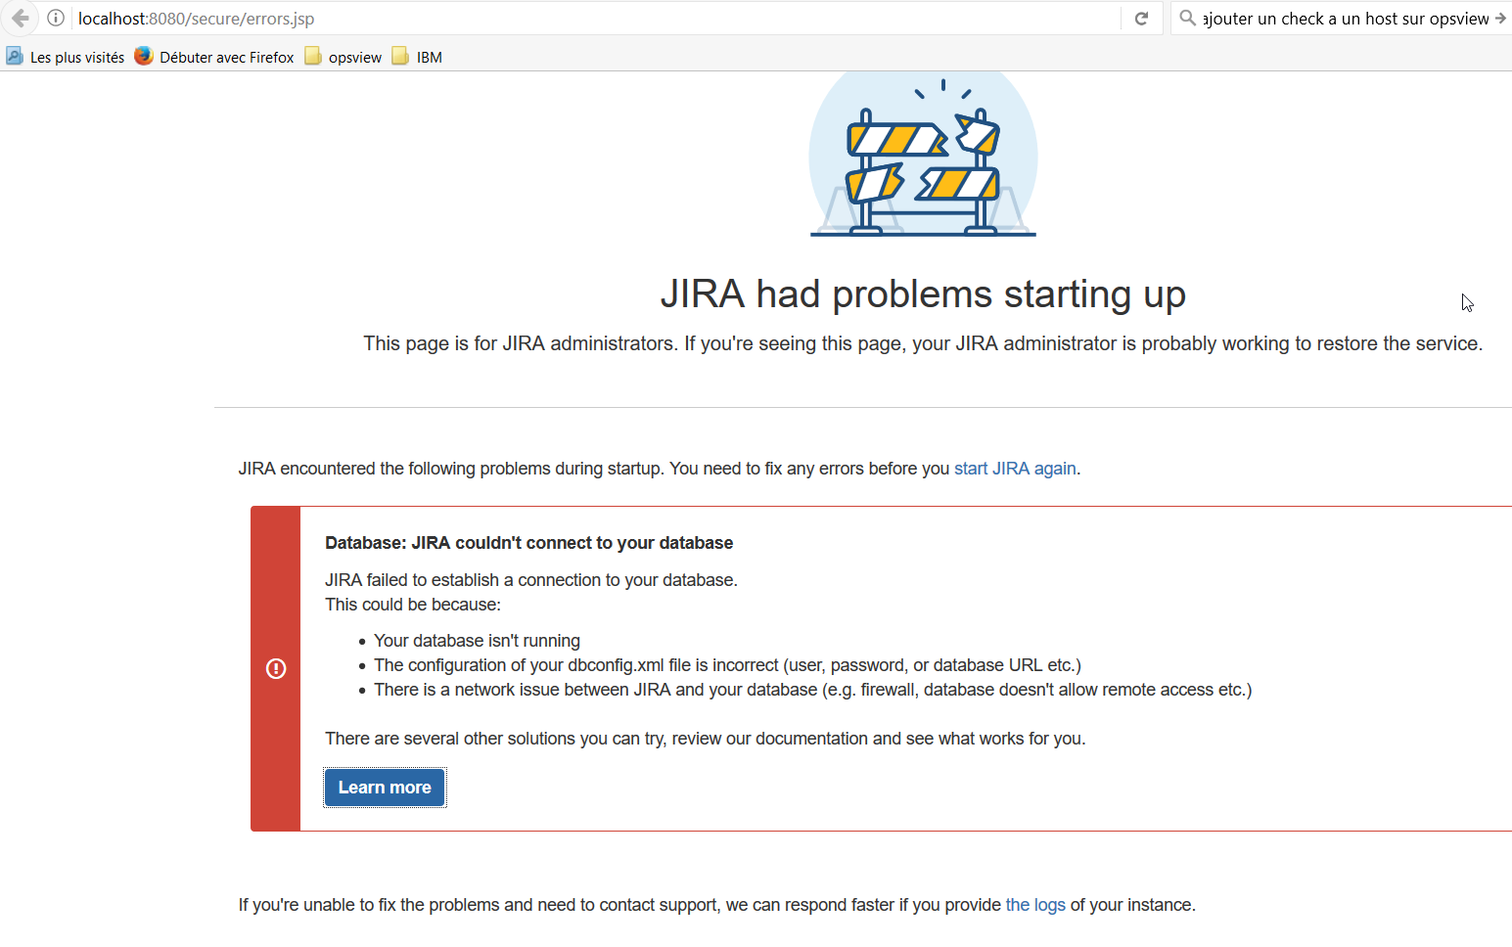
Task: Open the opsview bookmark folder
Action: pos(343,57)
